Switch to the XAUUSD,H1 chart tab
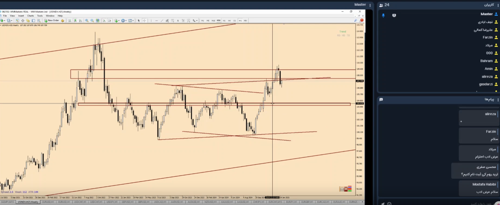Viewport: 500px width, 205px height. coord(227,202)
